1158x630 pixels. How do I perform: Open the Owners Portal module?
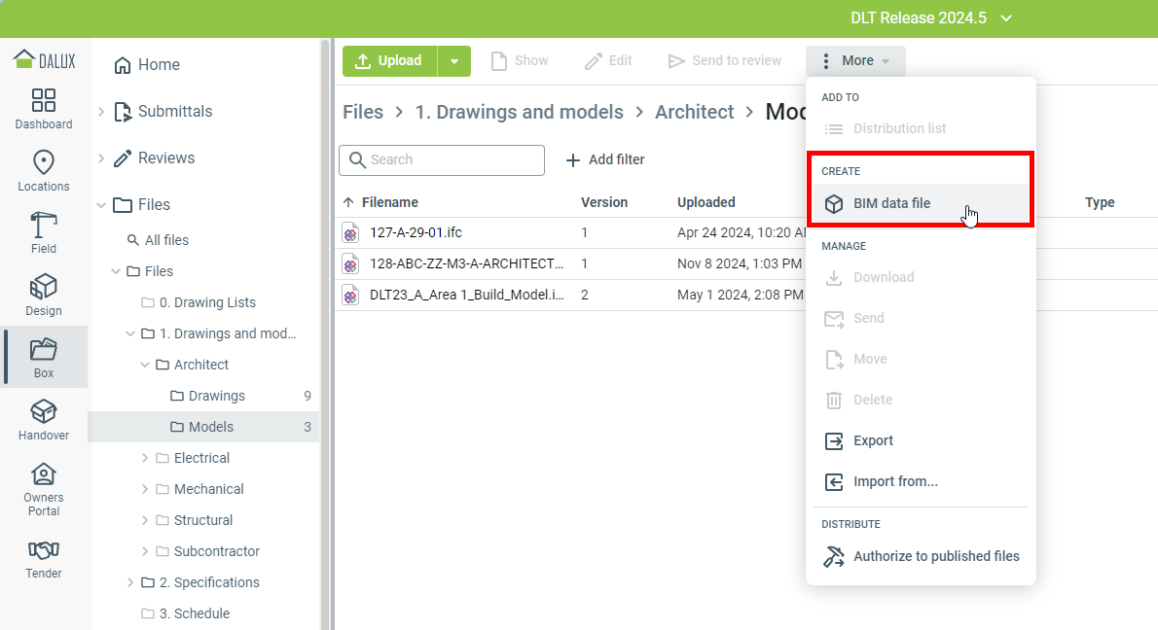[44, 489]
